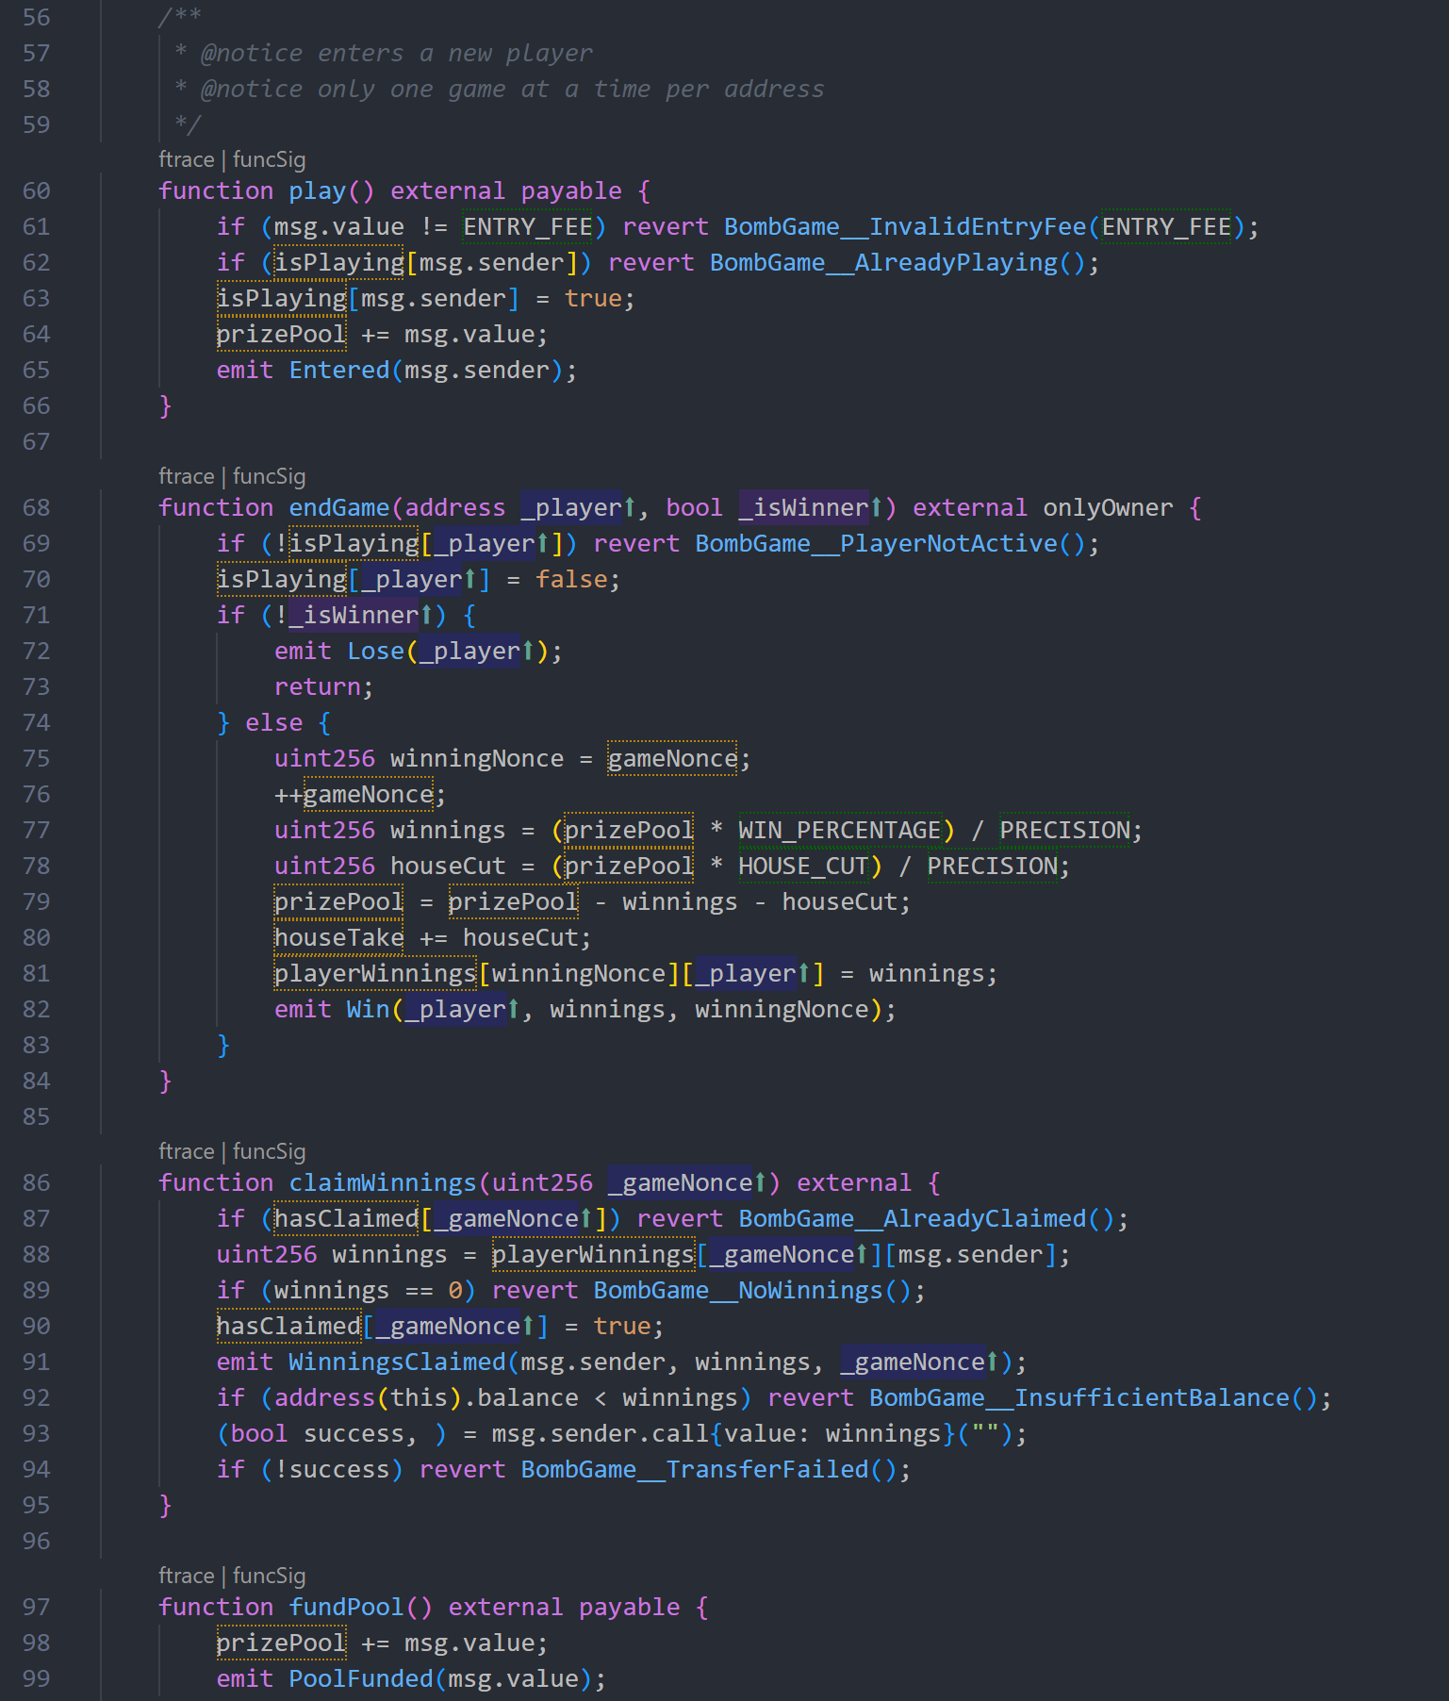Place cursor on 'false' on line 70
The image size is (1449, 1701).
click(571, 579)
